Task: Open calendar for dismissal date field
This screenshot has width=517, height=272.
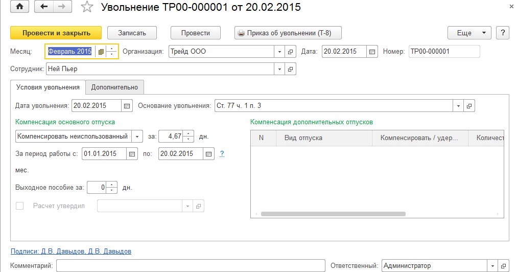Action: pyautogui.click(x=127, y=106)
